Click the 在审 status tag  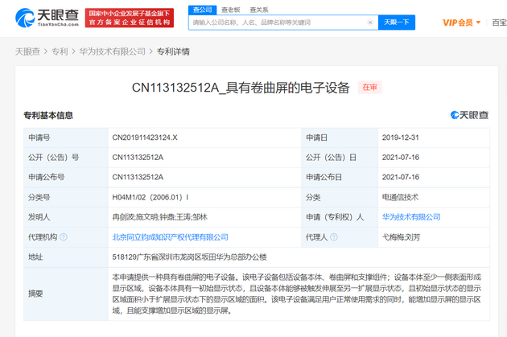coord(370,87)
